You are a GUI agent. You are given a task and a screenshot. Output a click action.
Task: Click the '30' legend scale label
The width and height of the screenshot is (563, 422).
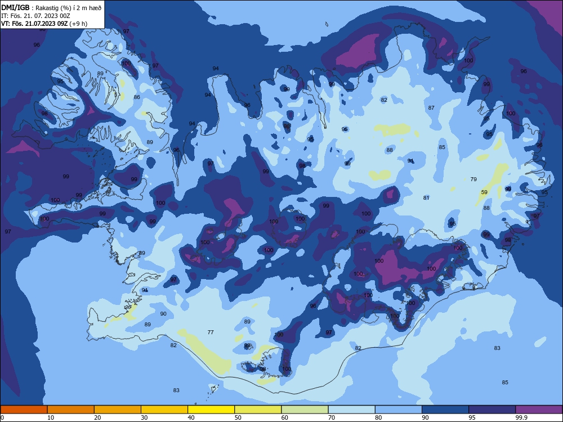144,417
